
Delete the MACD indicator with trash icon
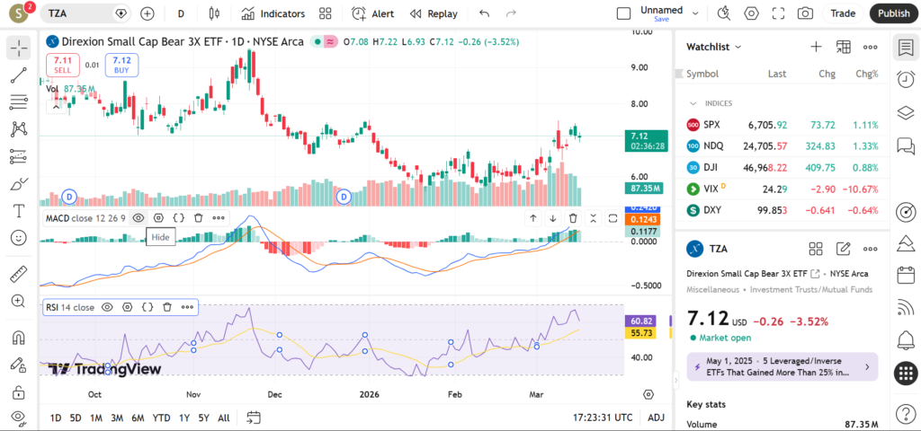point(198,217)
